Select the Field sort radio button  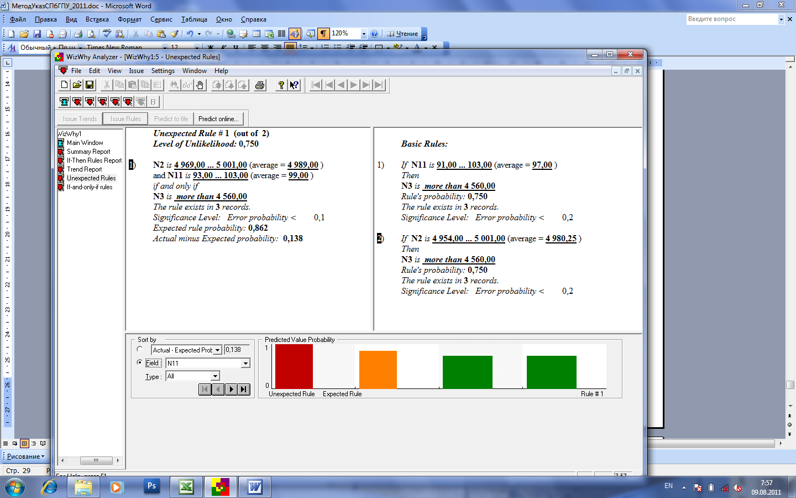pos(140,362)
